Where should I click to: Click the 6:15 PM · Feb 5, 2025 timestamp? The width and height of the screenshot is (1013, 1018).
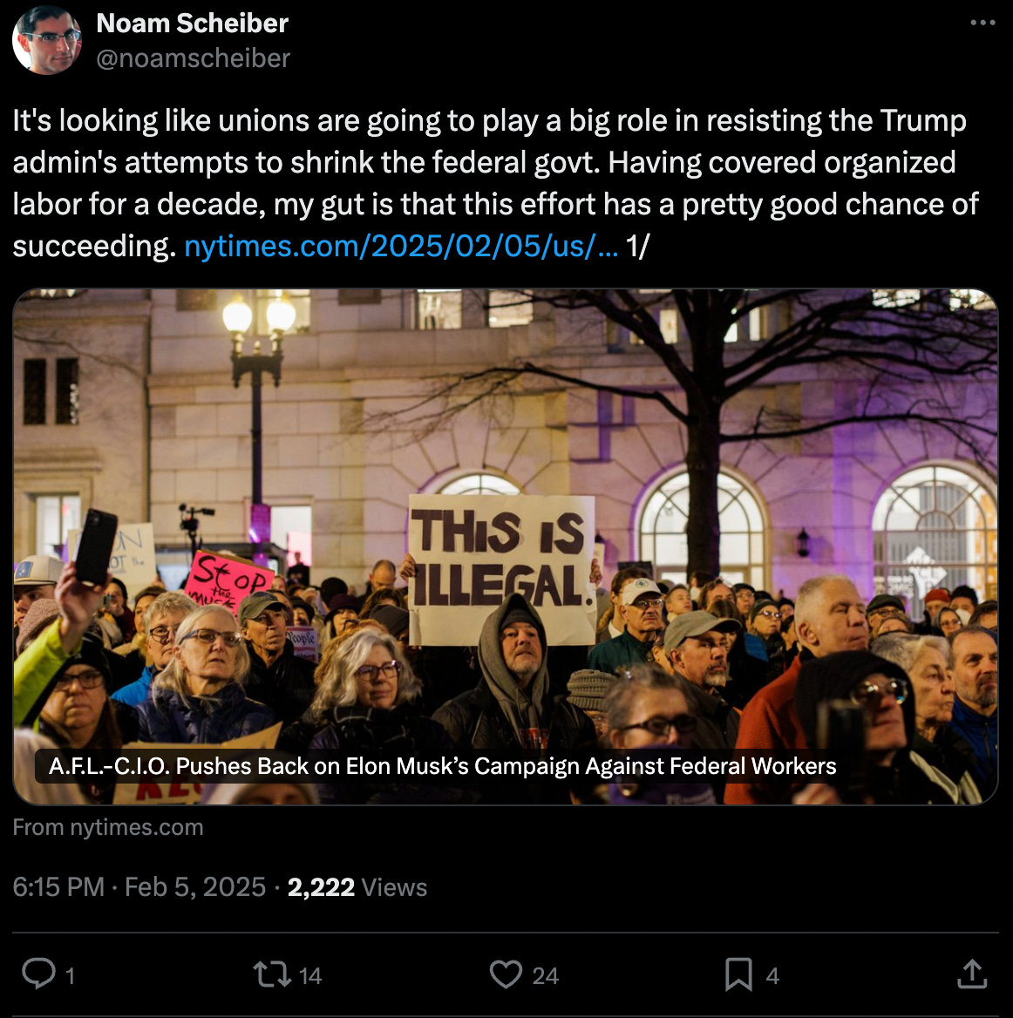[139, 887]
